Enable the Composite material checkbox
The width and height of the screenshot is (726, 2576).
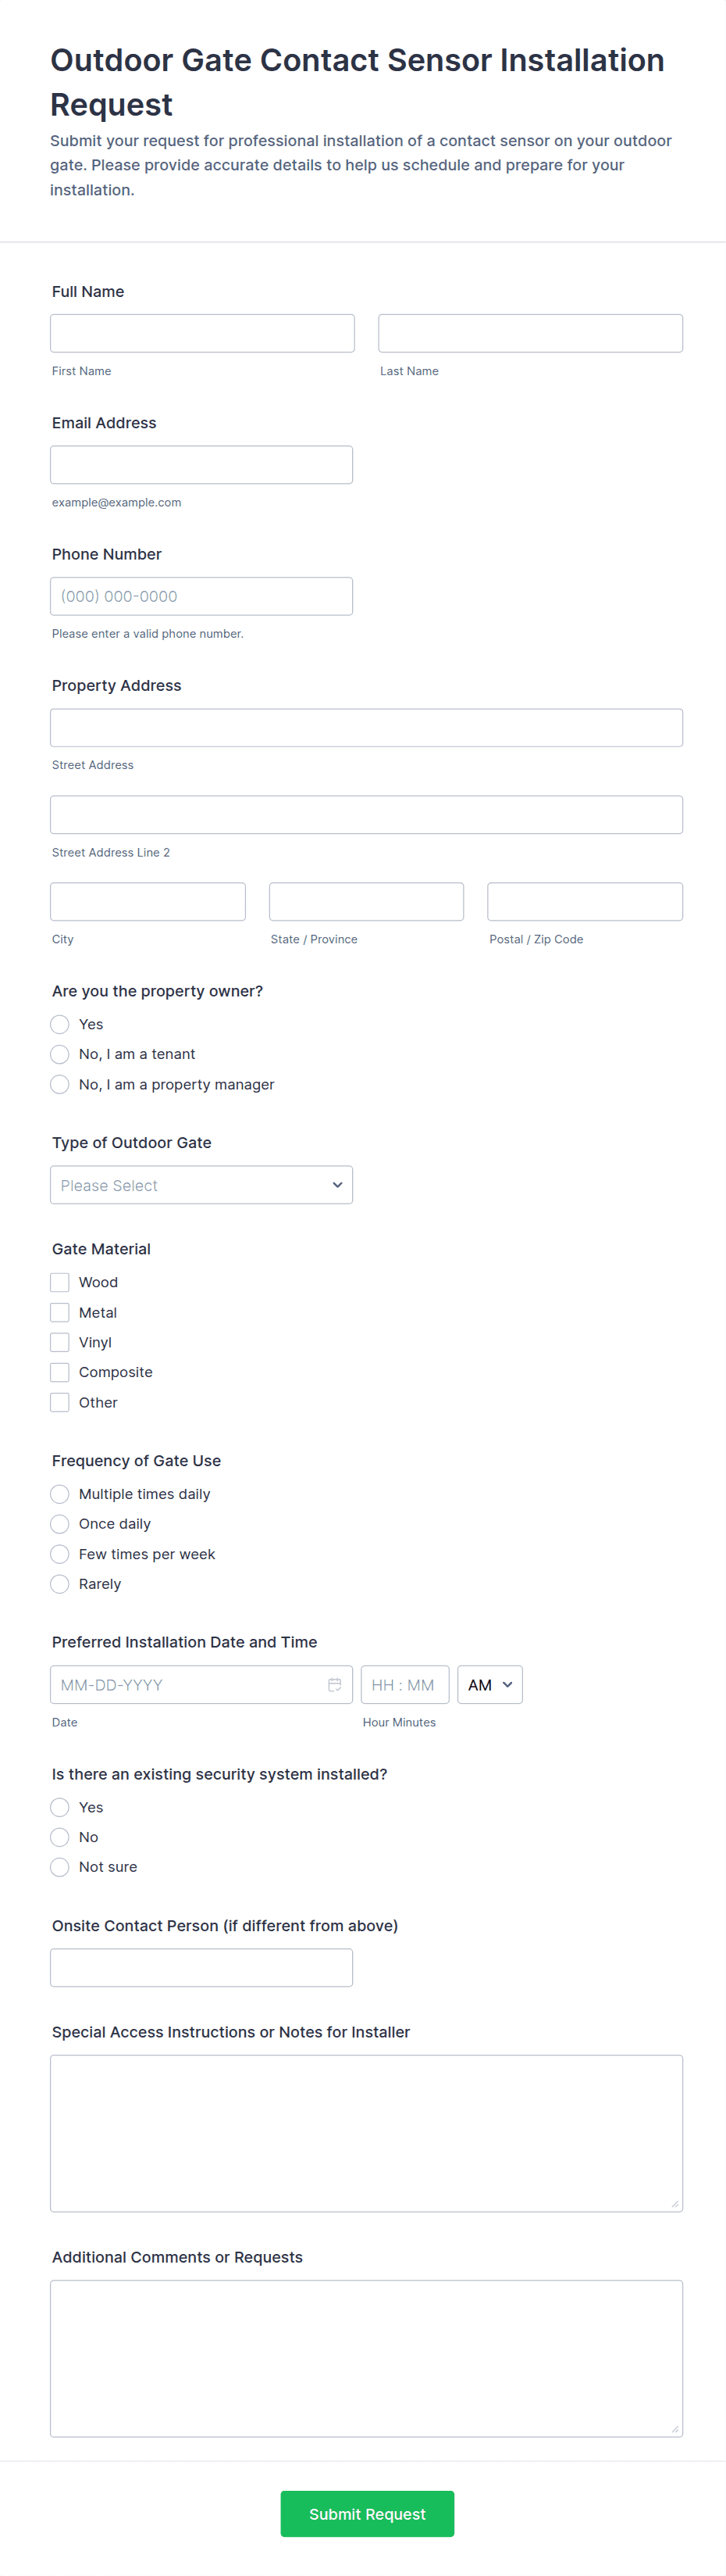click(x=60, y=1372)
